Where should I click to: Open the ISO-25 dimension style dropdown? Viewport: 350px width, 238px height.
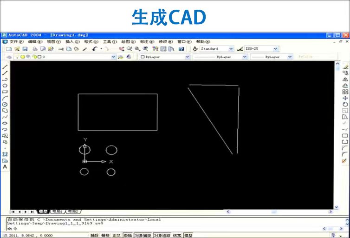point(275,49)
